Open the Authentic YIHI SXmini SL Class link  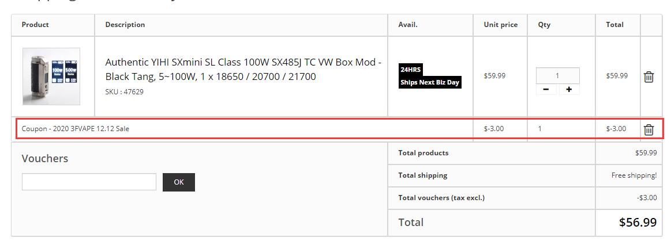click(243, 69)
